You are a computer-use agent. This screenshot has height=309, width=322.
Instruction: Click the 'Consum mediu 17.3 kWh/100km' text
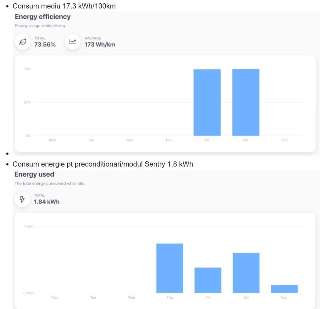click(64, 6)
